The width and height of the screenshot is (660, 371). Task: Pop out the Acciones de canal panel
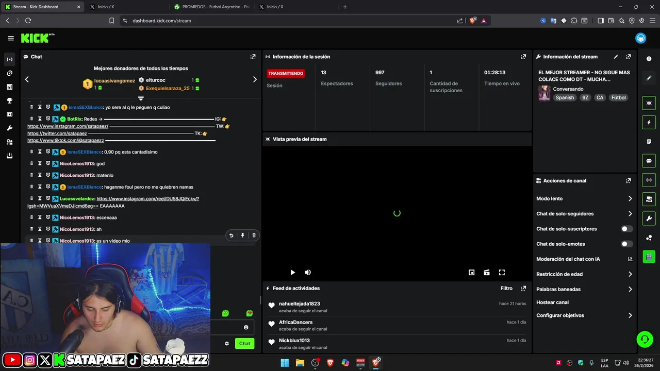[628, 181]
